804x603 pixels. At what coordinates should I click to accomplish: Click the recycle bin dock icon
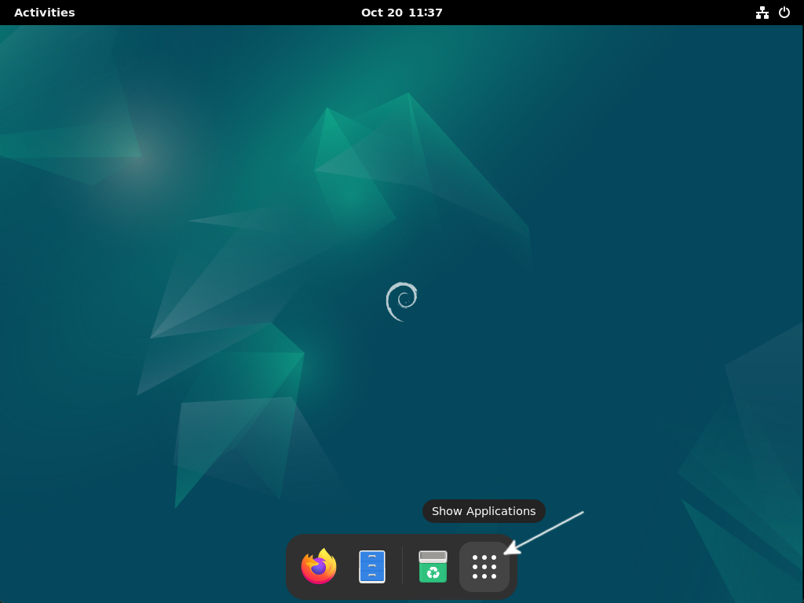point(434,565)
